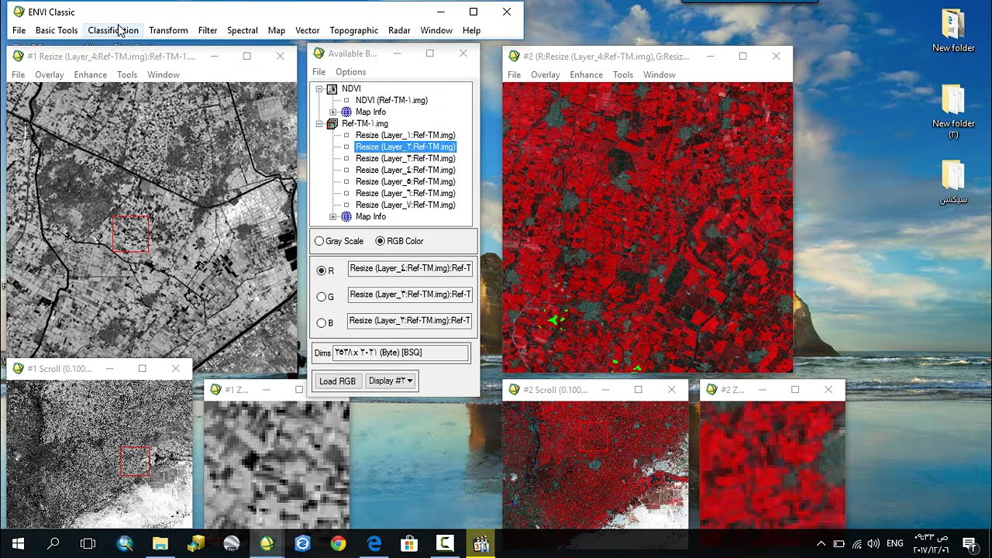
Task: Click the B band name field
Action: pyautogui.click(x=410, y=321)
